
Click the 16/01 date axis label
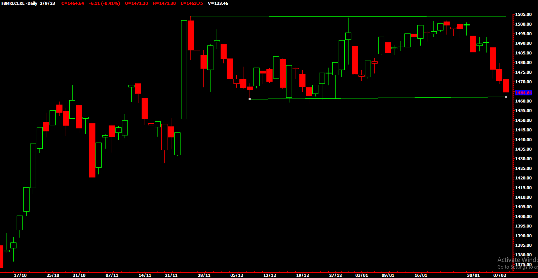click(421, 275)
